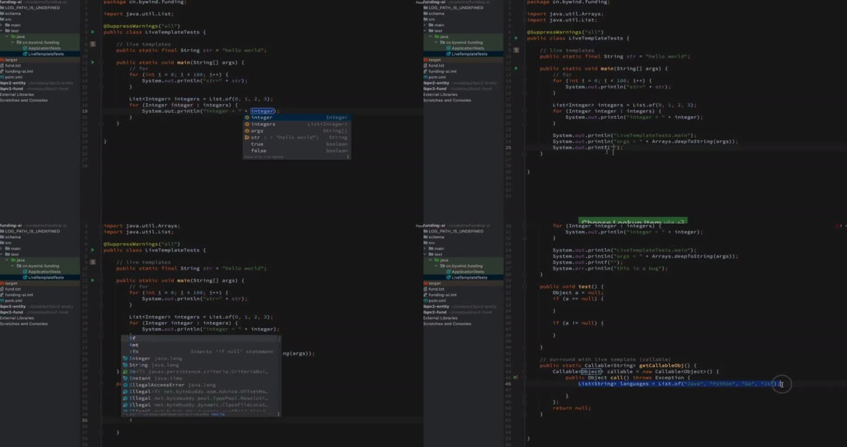Pick the 'integers' List<Integer> completion suggestion

point(297,124)
